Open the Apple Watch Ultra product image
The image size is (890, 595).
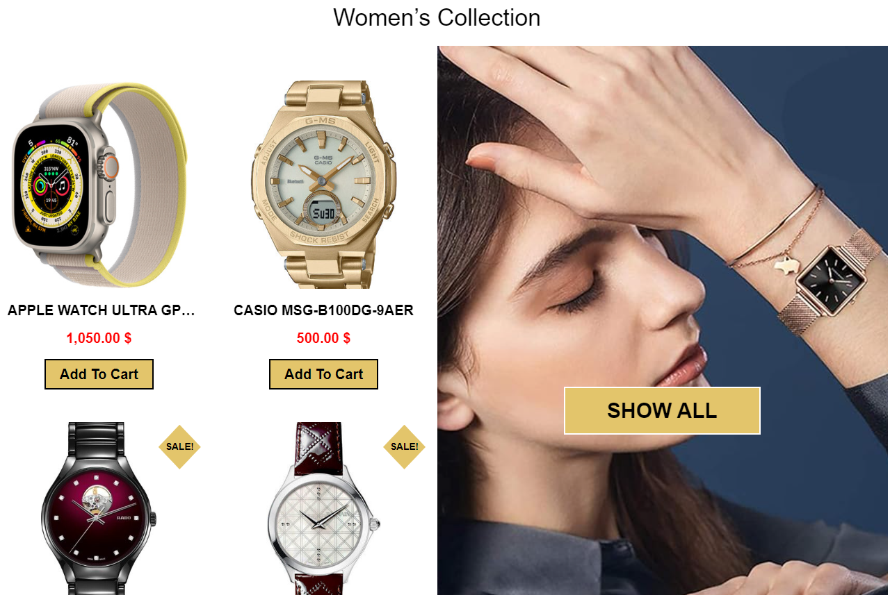point(99,185)
